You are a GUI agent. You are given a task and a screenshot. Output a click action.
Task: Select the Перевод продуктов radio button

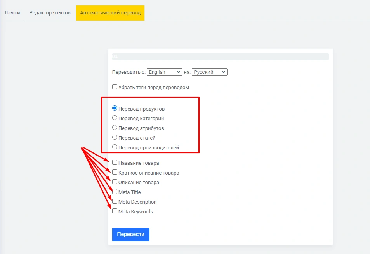click(x=115, y=108)
